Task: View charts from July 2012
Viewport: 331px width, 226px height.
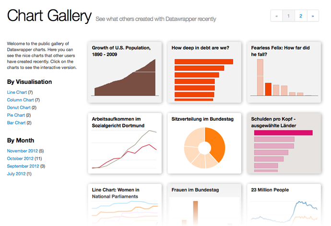Action: pos(16,174)
